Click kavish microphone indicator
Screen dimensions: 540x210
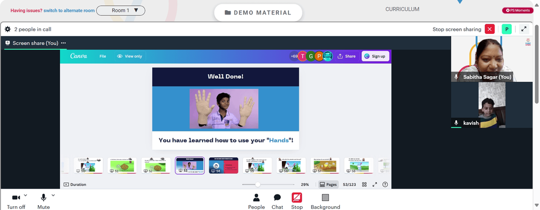456,123
